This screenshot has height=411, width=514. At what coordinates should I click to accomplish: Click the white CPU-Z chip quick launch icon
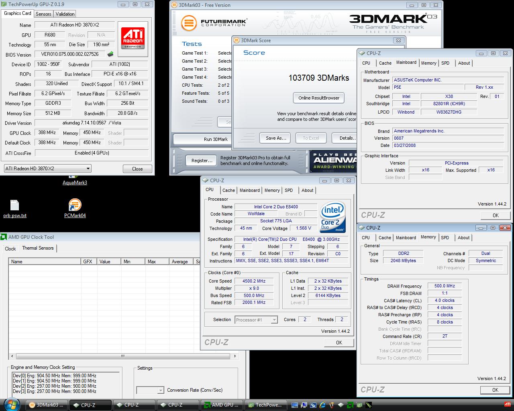(341, 405)
